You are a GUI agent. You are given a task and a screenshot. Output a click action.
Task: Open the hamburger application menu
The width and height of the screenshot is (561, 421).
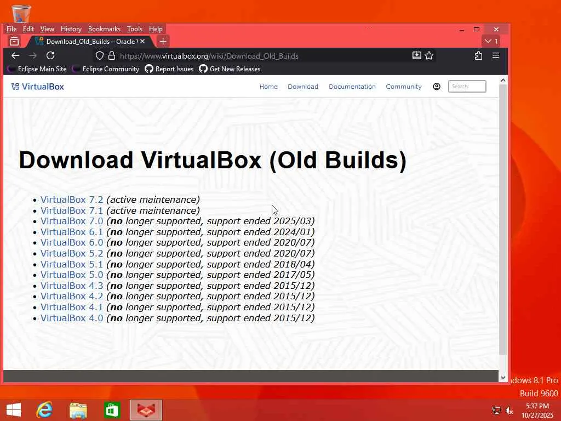[495, 55]
